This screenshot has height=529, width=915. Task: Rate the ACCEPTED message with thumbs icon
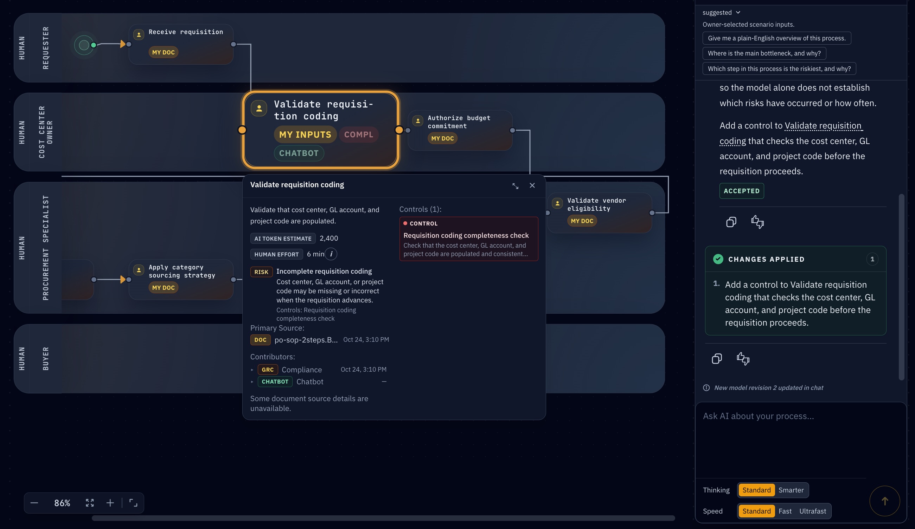coord(757,222)
